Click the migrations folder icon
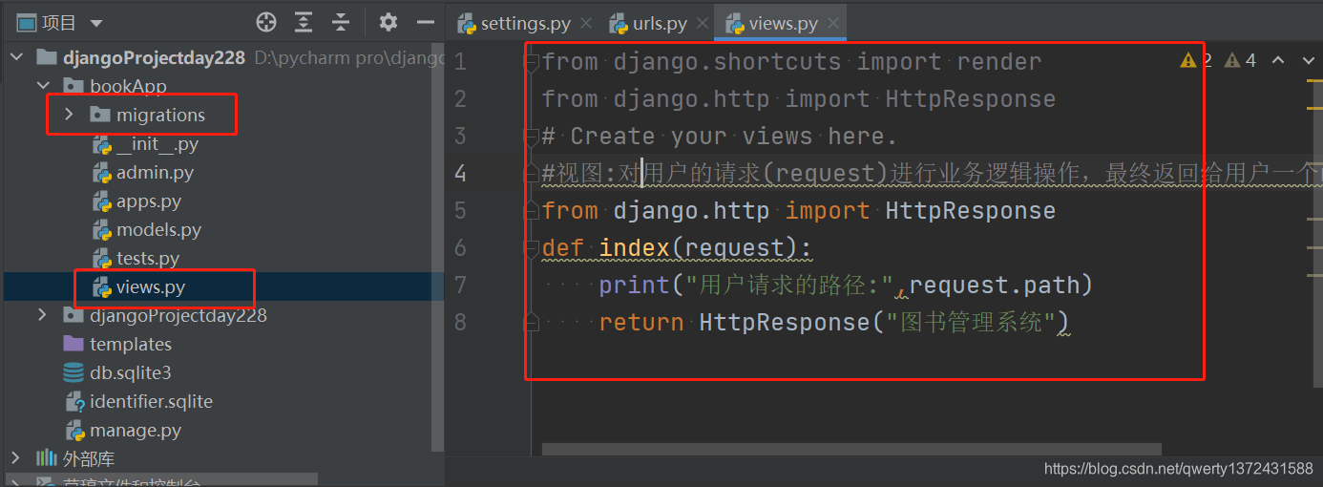The height and width of the screenshot is (487, 1323). 100,115
